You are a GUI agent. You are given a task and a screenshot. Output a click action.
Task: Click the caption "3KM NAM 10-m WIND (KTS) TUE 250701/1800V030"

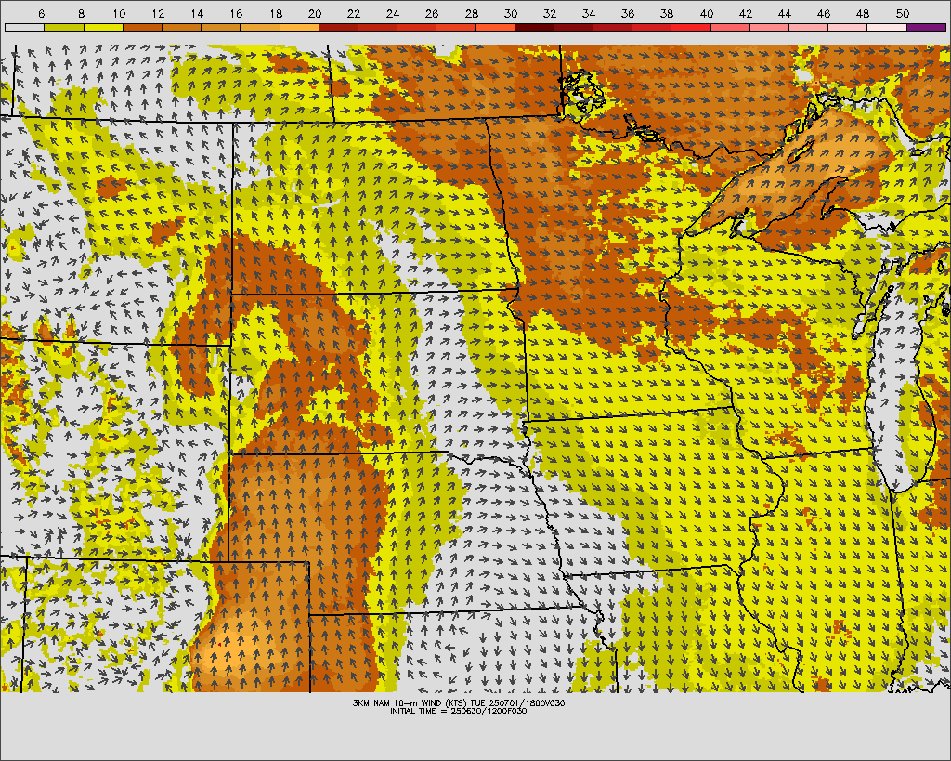(459, 702)
